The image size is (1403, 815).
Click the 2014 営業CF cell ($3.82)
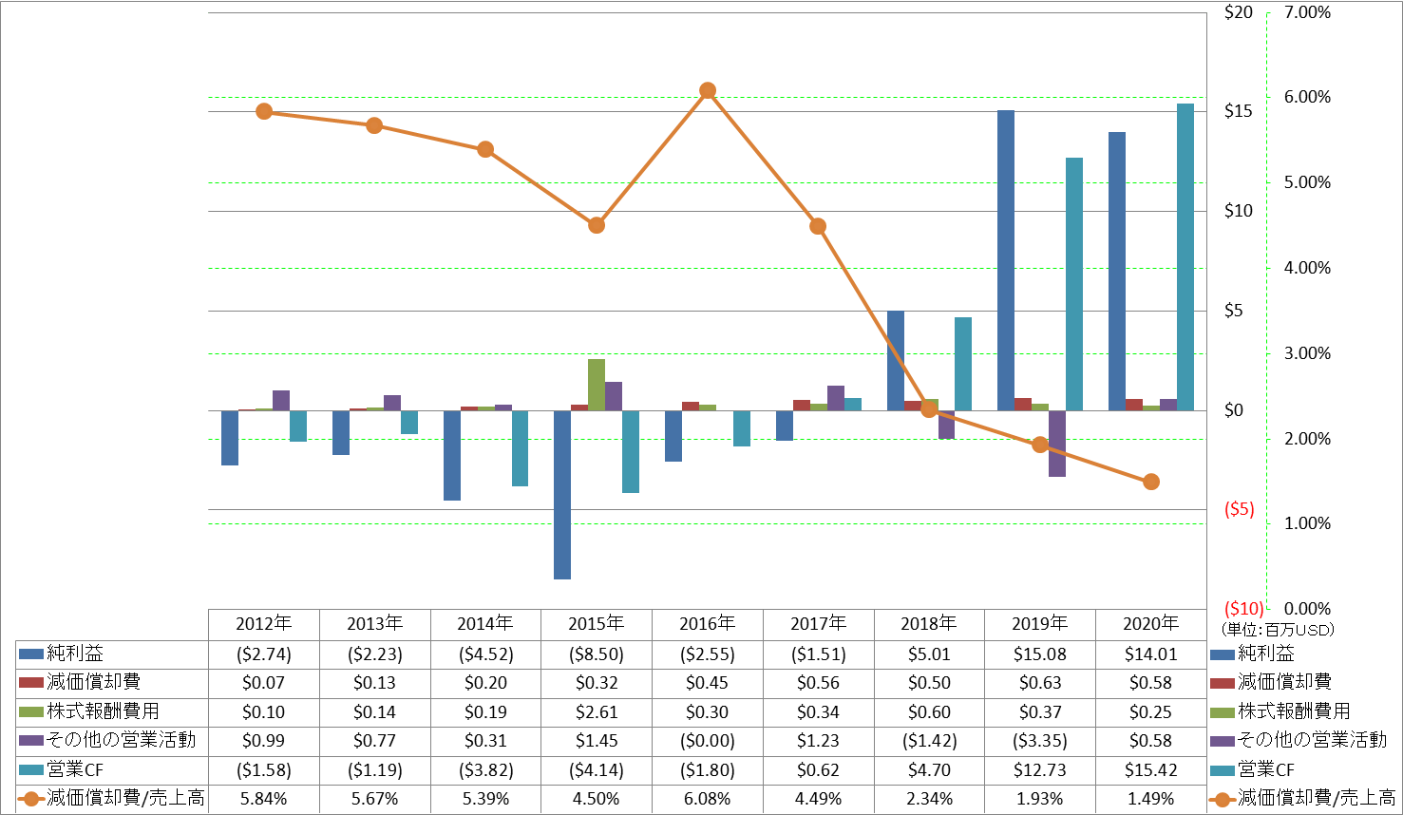tap(485, 770)
